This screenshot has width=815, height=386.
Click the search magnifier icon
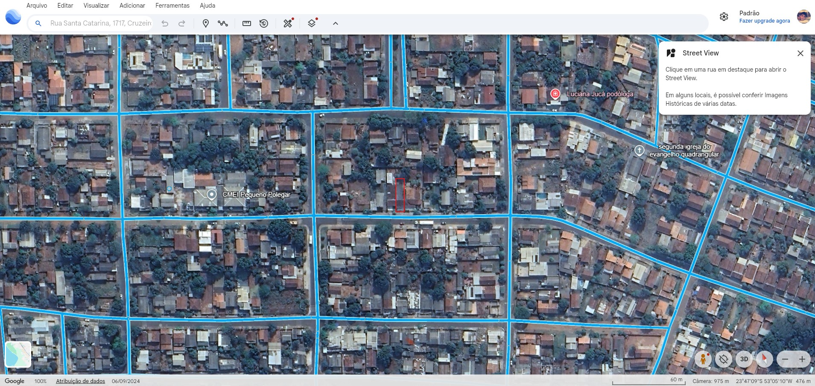[x=38, y=23]
